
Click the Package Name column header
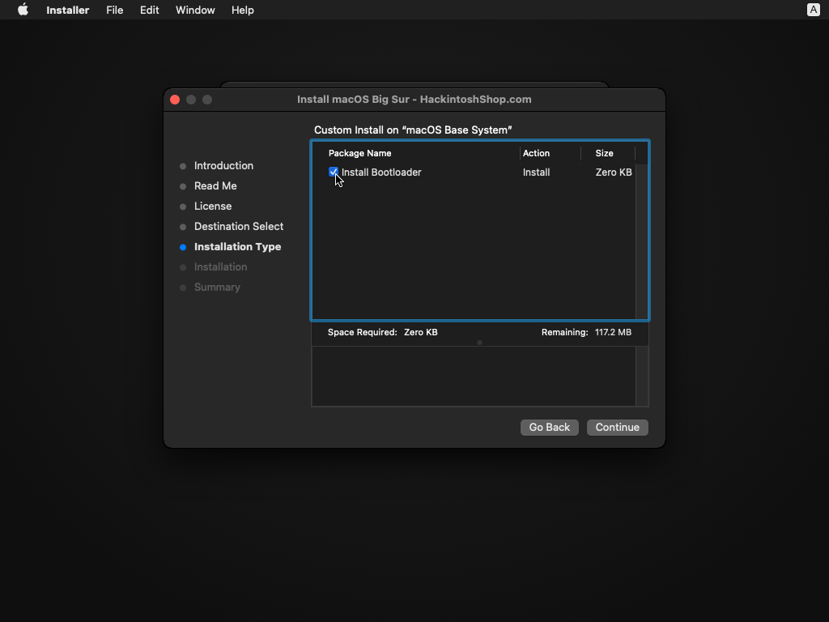tap(360, 153)
